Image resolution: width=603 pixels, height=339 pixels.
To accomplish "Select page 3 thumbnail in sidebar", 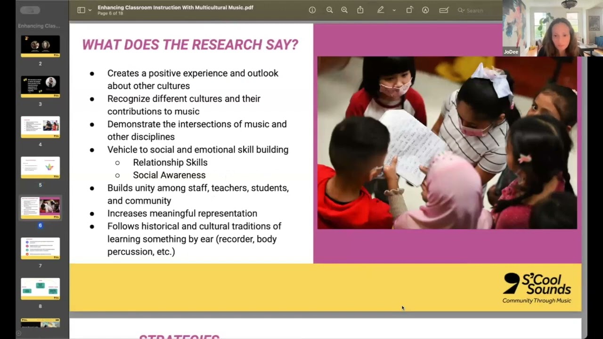I will coord(40,87).
